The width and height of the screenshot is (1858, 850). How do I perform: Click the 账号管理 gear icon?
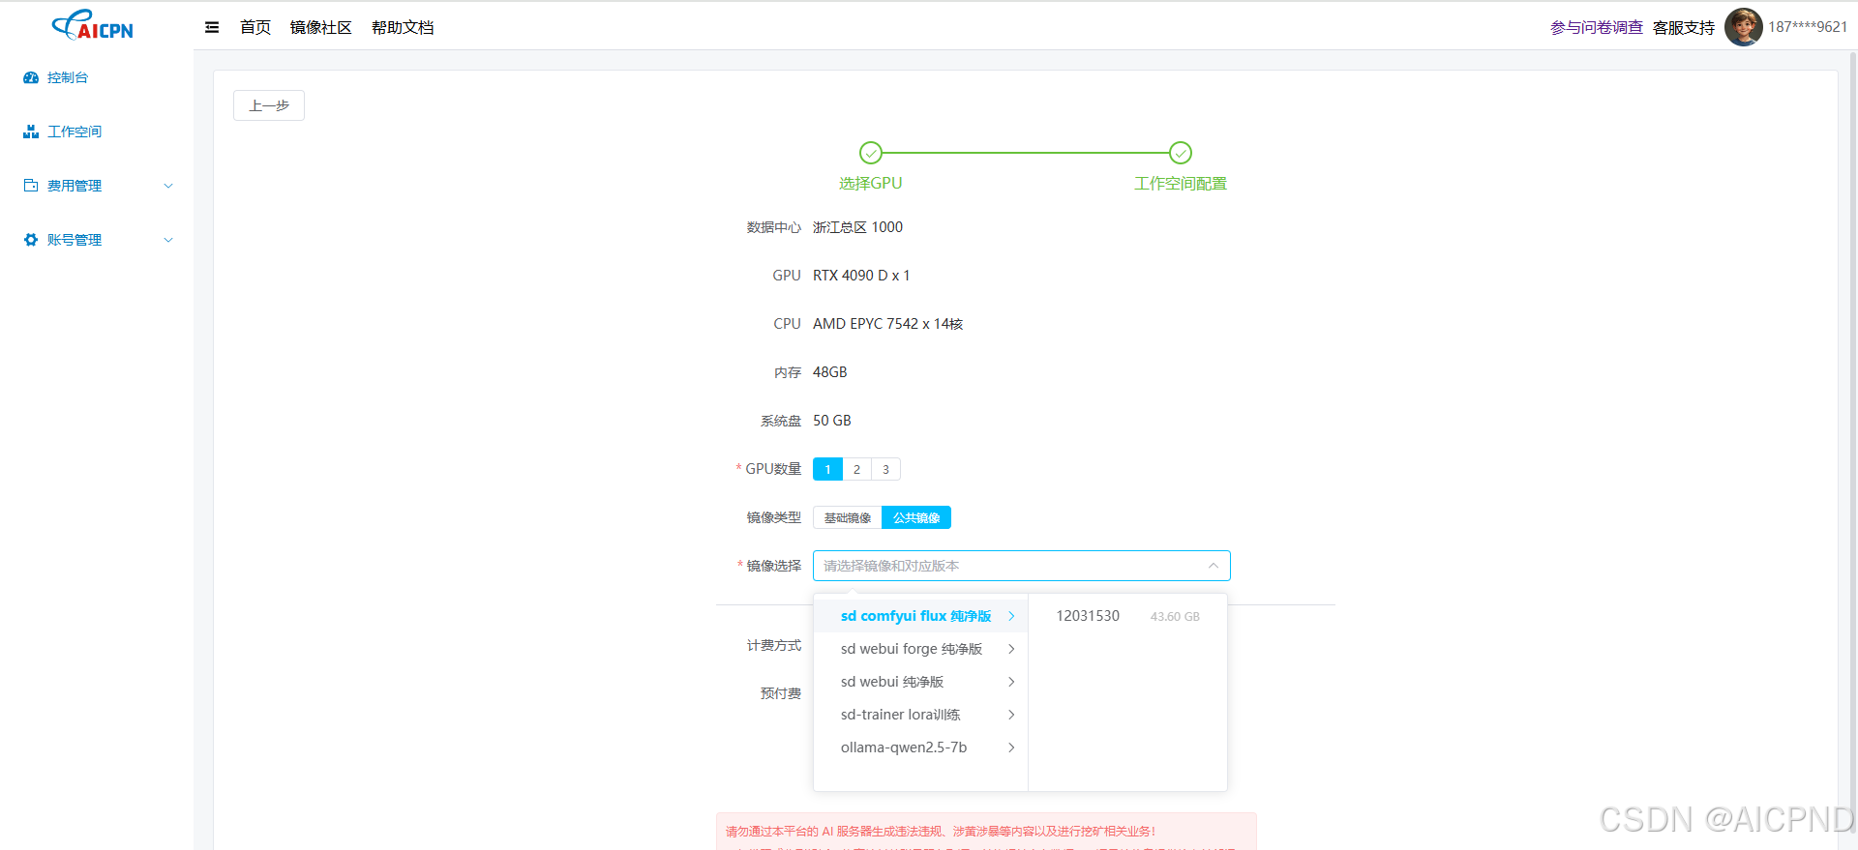click(31, 240)
